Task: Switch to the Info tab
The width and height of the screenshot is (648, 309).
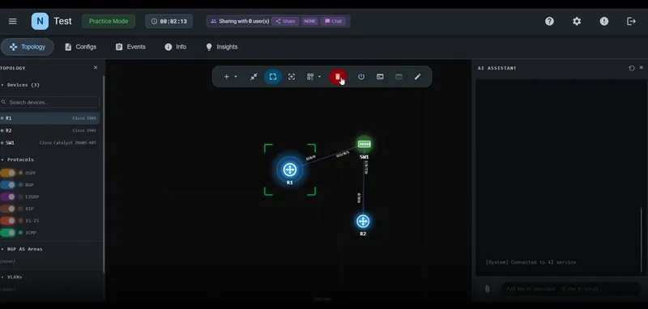Action: (176, 47)
